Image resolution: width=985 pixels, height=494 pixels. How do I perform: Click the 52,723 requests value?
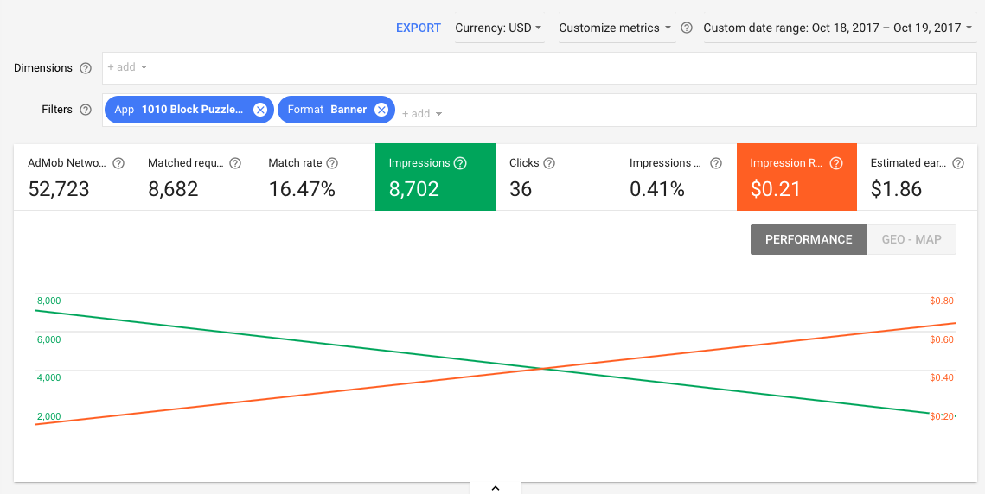click(x=59, y=189)
